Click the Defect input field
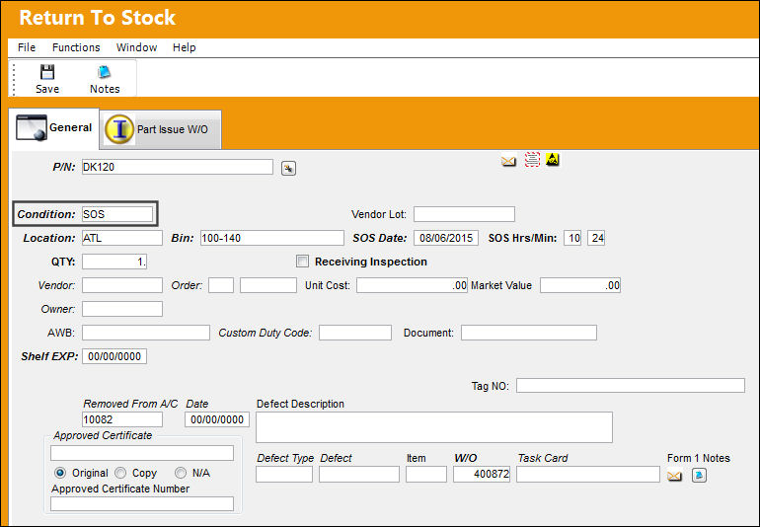The width and height of the screenshot is (760, 527). 359,475
